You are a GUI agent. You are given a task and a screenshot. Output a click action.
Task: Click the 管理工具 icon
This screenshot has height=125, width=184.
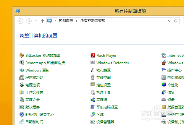click(93, 92)
